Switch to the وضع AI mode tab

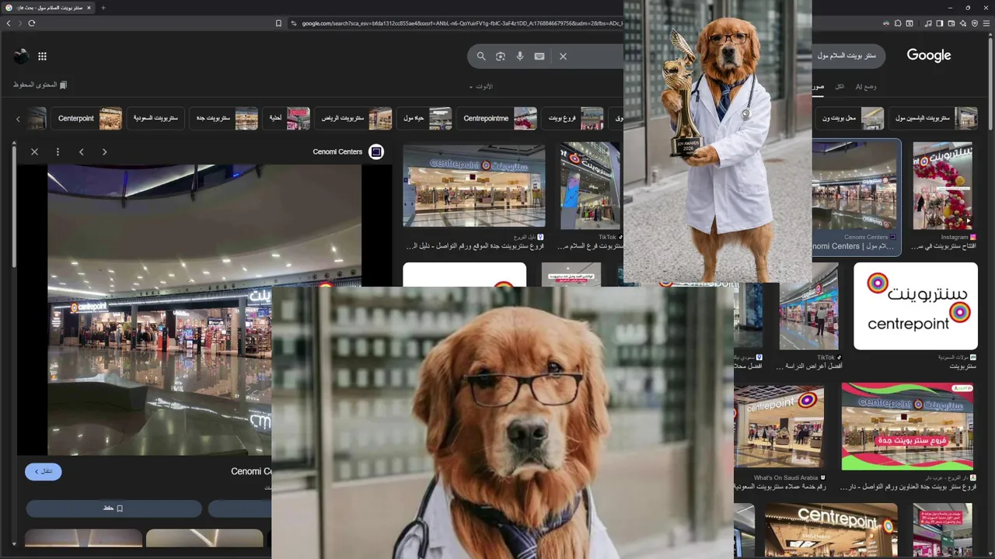click(866, 86)
